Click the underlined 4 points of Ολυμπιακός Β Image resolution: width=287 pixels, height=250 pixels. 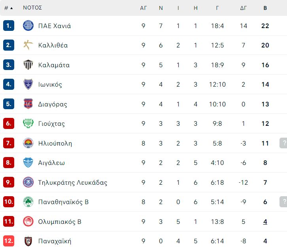pos(265,222)
